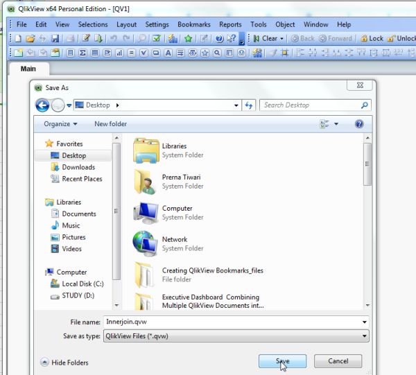Create an Input Box equals icon
416x375 pixels.
(131, 53)
